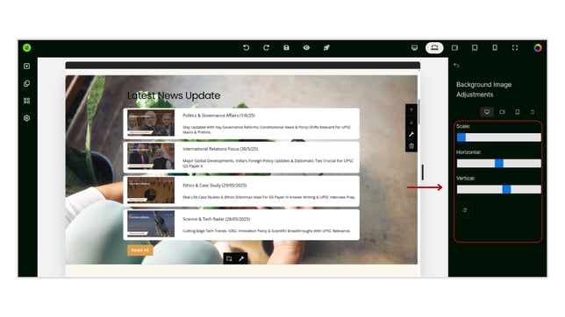Select landscape tablet tab in adjustments panel

[x=503, y=112]
